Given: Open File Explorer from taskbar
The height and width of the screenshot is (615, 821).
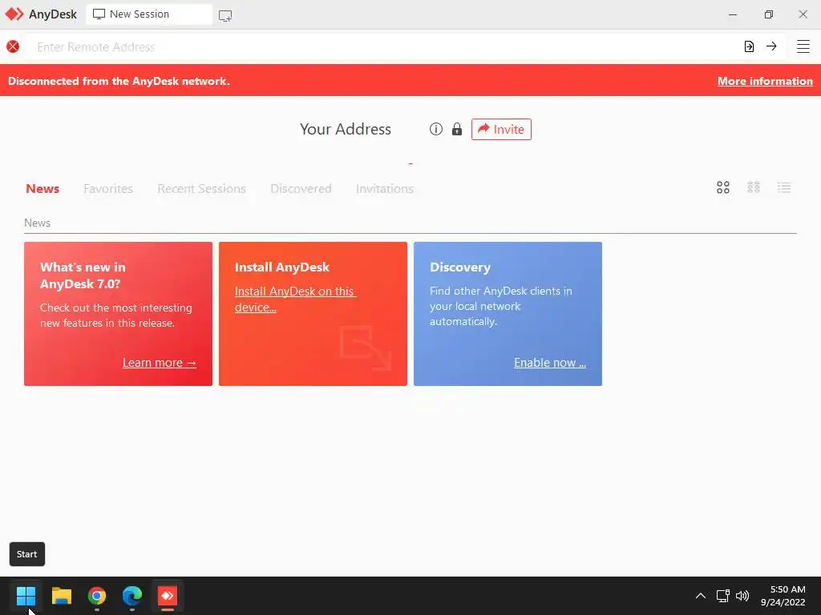Looking at the screenshot, I should (61, 595).
